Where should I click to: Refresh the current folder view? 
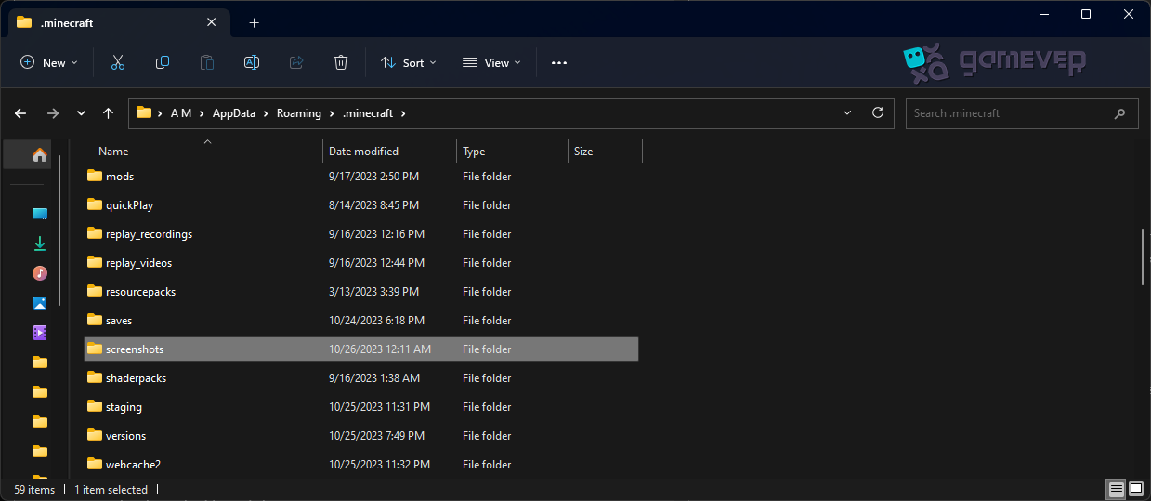pyautogui.click(x=877, y=112)
